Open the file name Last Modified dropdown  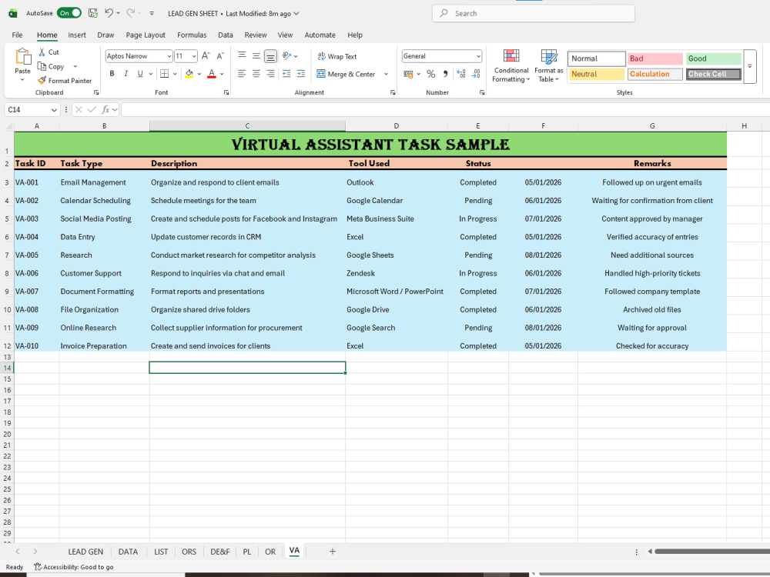pos(296,14)
